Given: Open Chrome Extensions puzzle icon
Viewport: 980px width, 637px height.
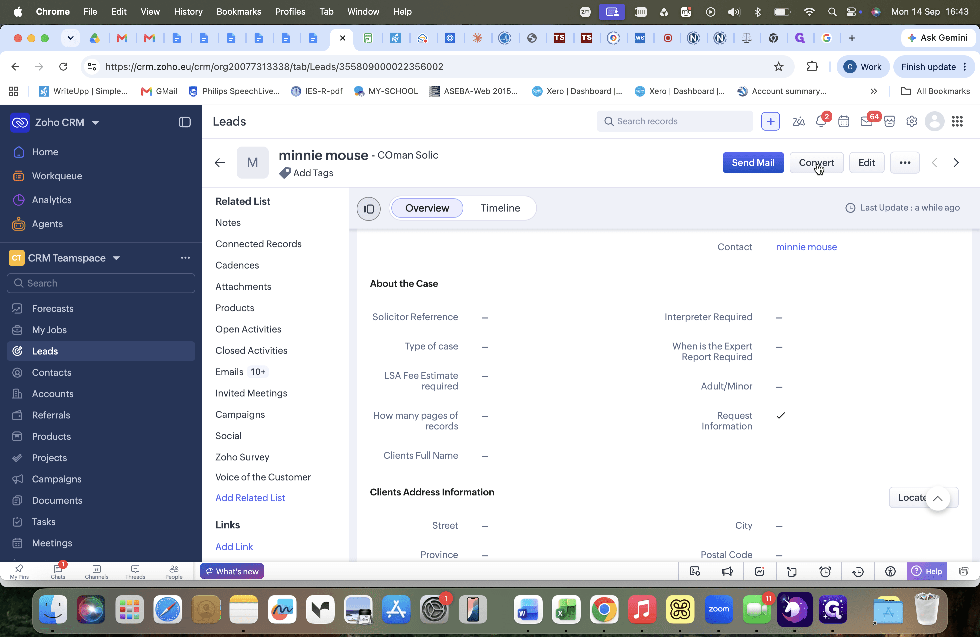Looking at the screenshot, I should [x=812, y=67].
